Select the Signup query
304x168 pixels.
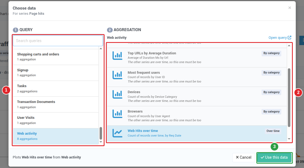pyautogui.click(x=56, y=73)
